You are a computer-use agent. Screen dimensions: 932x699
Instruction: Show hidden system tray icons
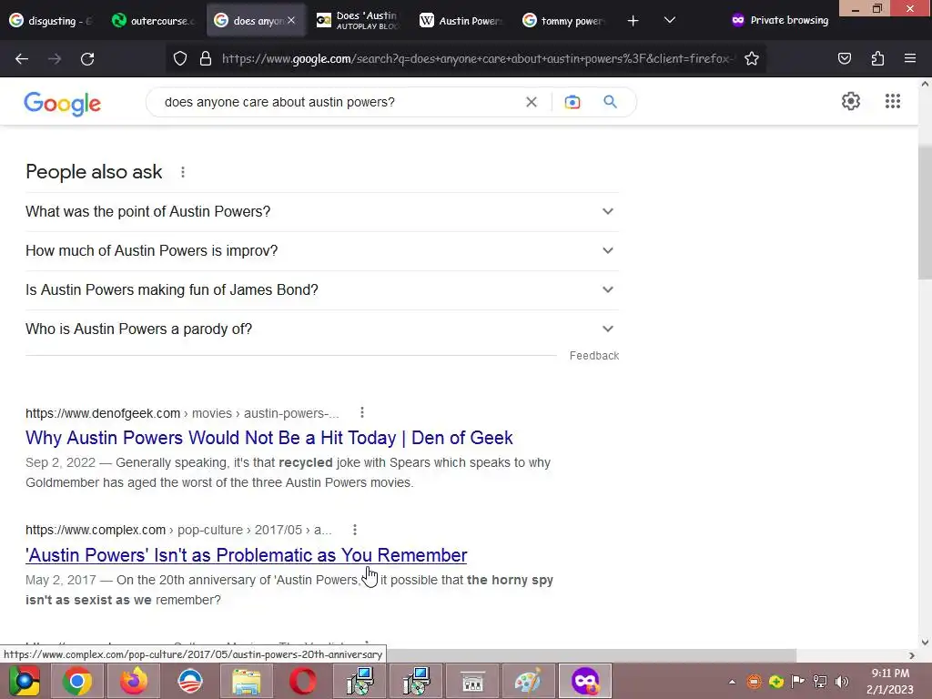(733, 682)
